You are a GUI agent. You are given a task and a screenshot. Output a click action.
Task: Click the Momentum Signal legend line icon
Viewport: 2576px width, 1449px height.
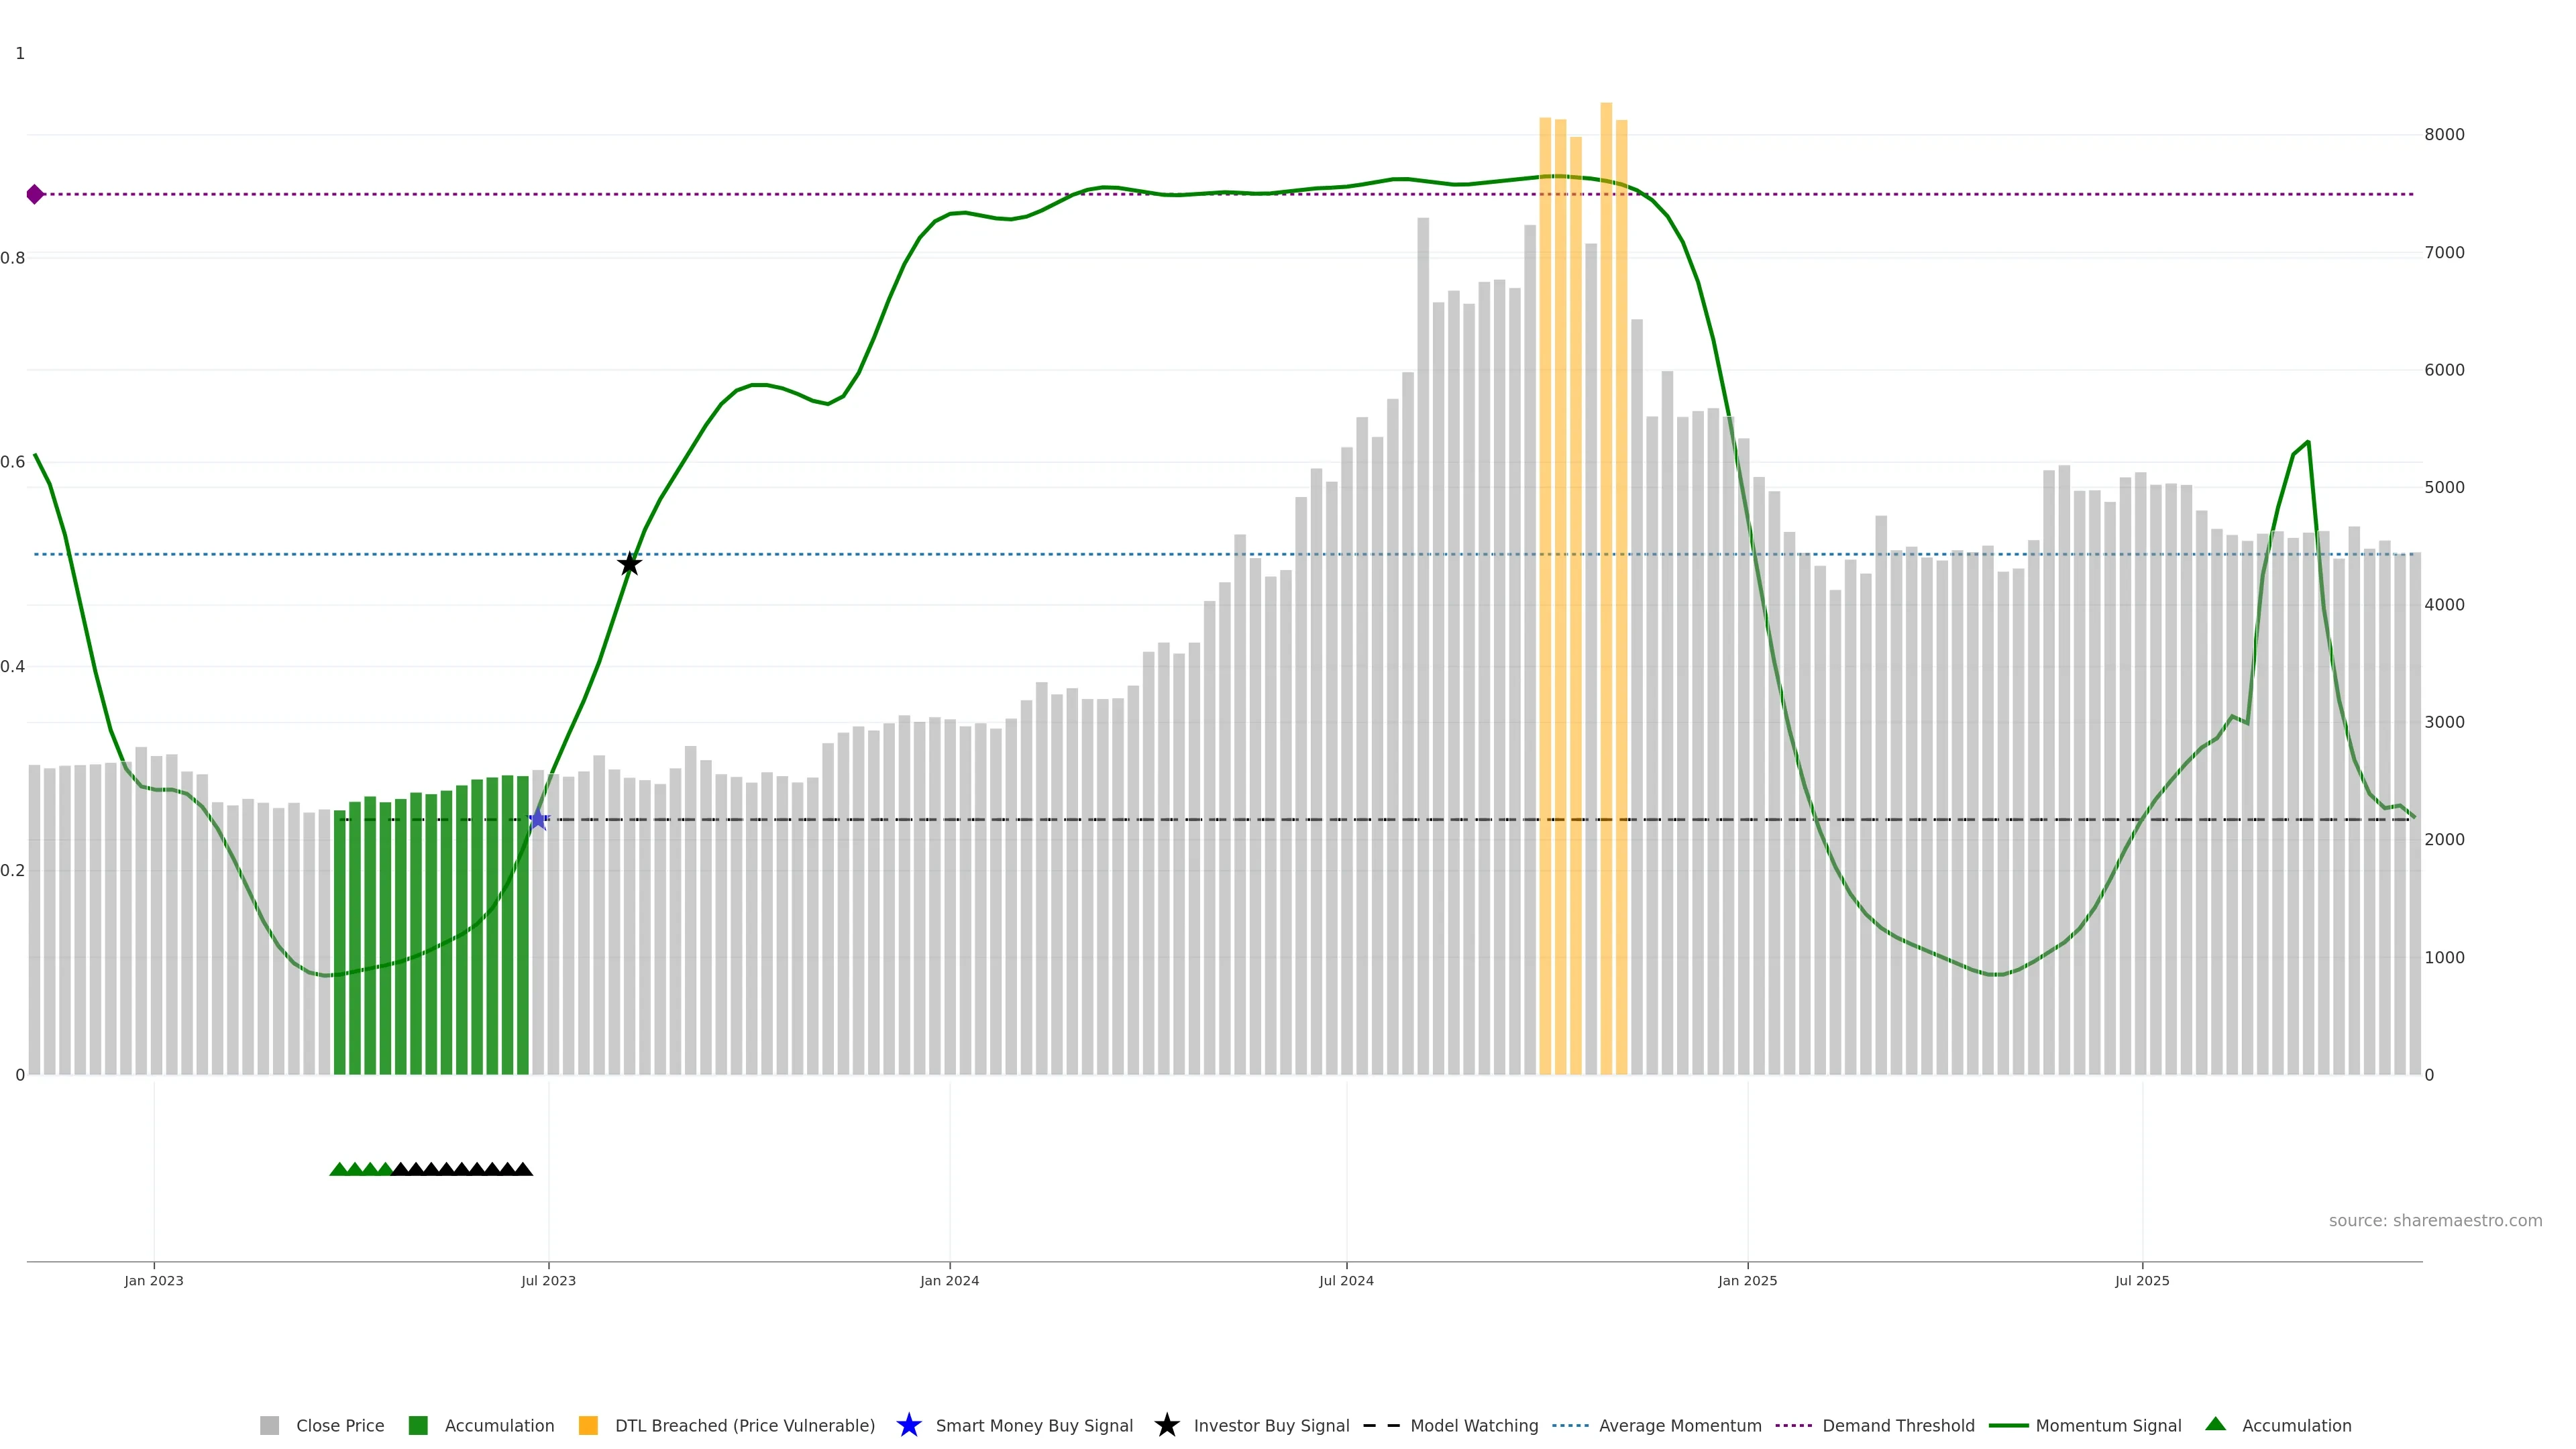[x=2008, y=1425]
